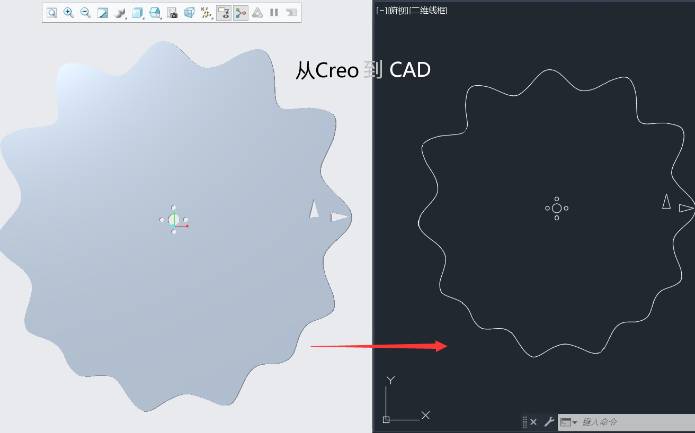Image resolution: width=695 pixels, height=433 pixels.
Task: Click the Refit view icon in Creo toolbar
Action: [52, 13]
